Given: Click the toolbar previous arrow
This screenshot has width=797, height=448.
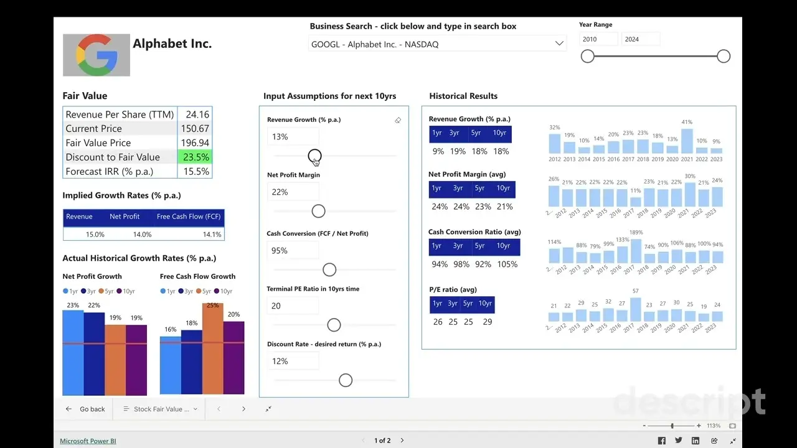Looking at the screenshot, I should (219, 409).
